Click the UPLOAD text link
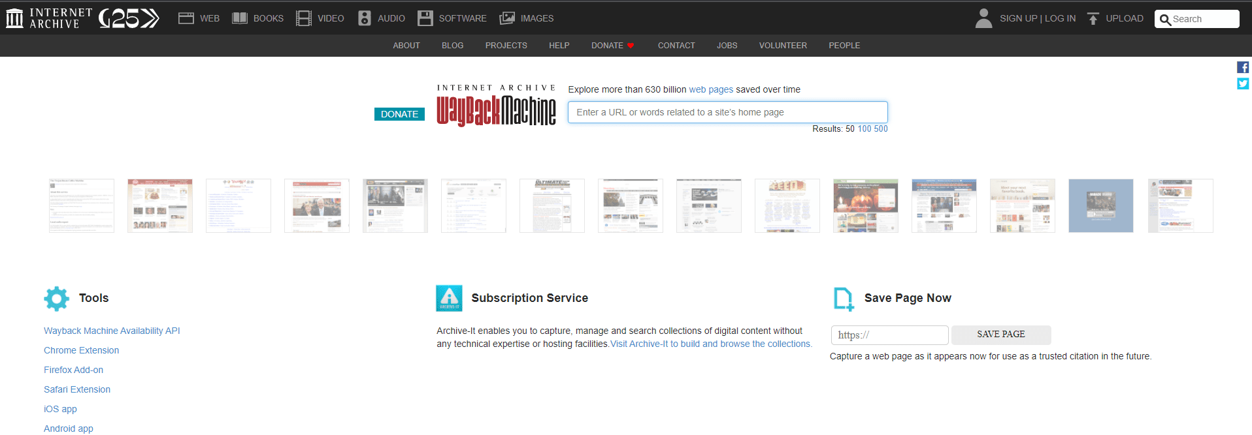Viewport: 1252px width, 435px height. coord(1125,18)
